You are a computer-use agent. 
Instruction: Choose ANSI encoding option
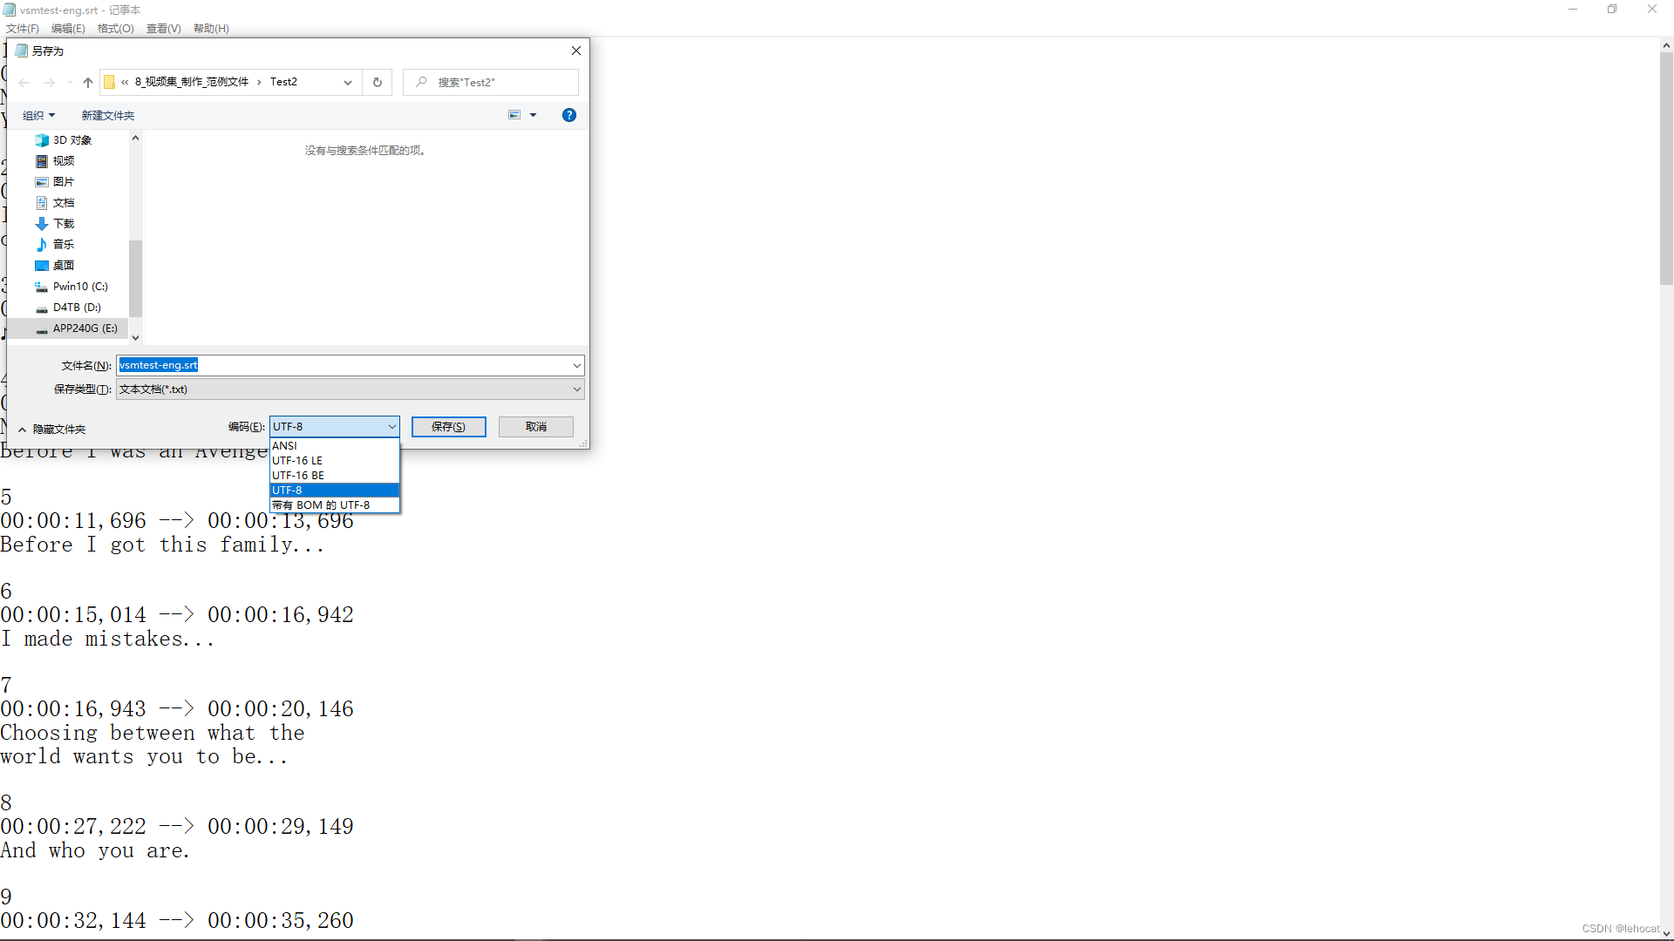coord(285,446)
